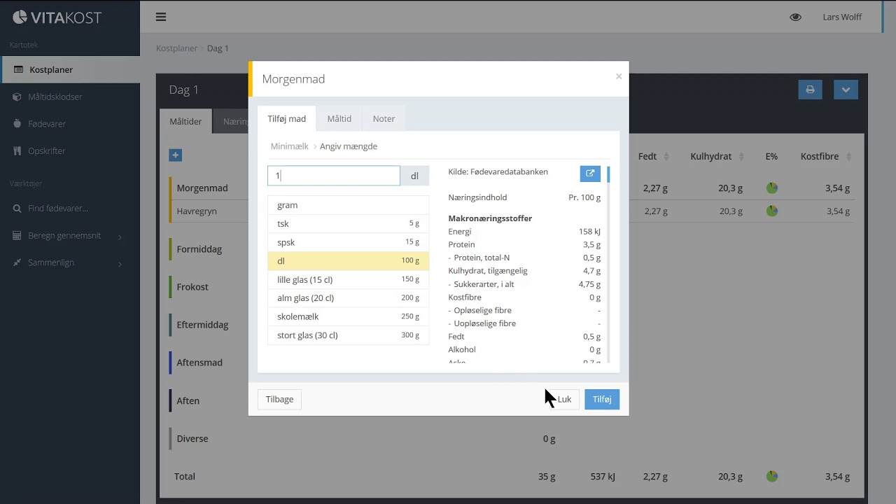Open Opskrifter from the sidebar
Viewport: 896px width, 504px height.
[46, 150]
